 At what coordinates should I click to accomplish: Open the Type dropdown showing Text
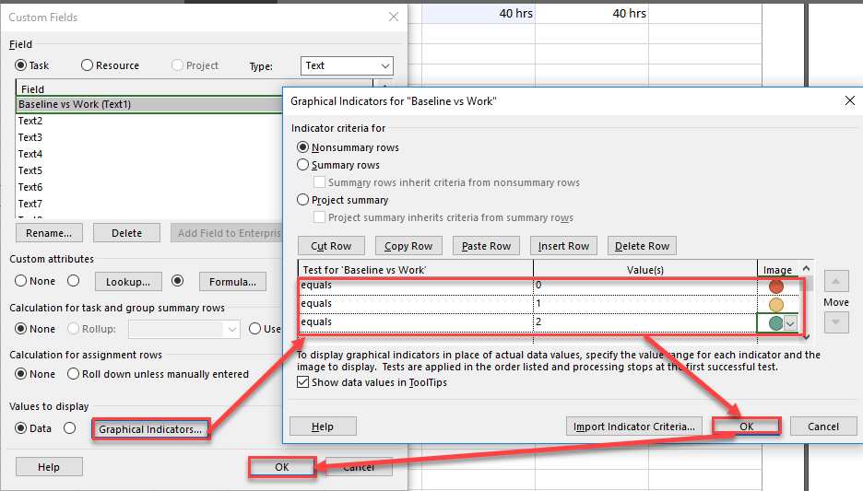pos(347,65)
